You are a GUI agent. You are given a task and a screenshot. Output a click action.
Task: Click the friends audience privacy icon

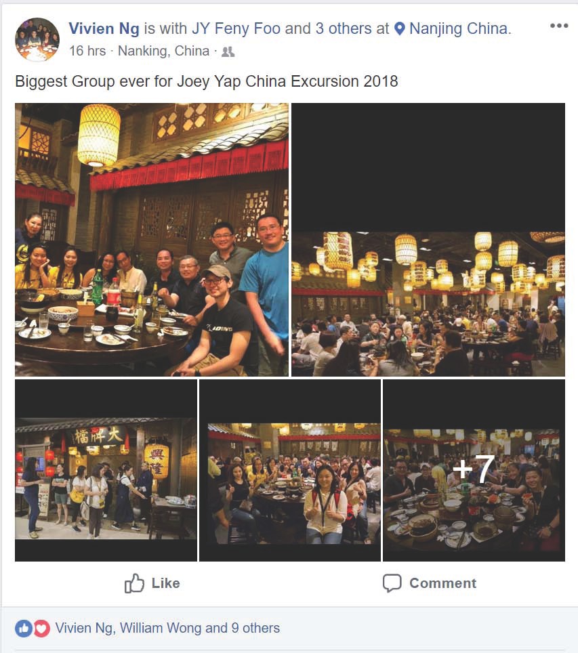228,51
